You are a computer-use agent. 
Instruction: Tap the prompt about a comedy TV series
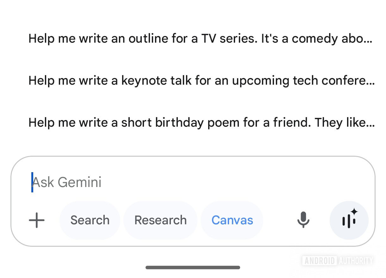coord(200,39)
